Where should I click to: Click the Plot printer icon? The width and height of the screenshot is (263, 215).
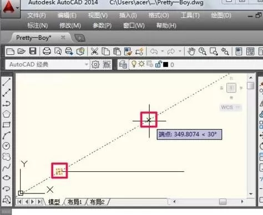(x=47, y=52)
